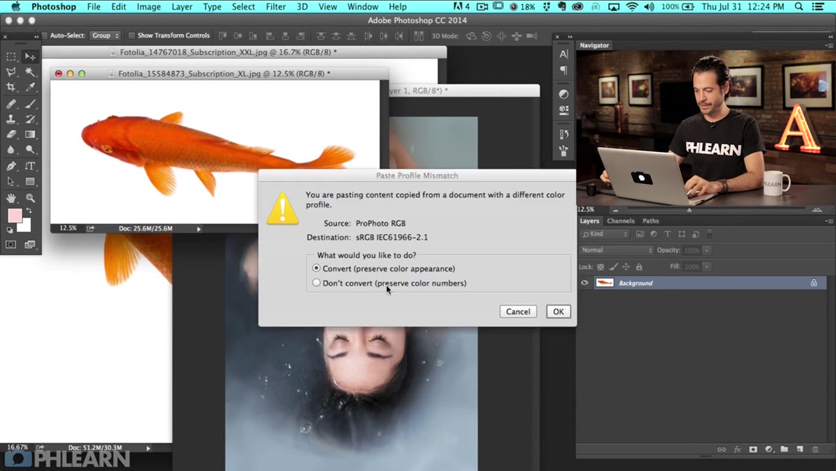Open the Paragraph panel icon
The height and width of the screenshot is (471, 836).
point(564,70)
